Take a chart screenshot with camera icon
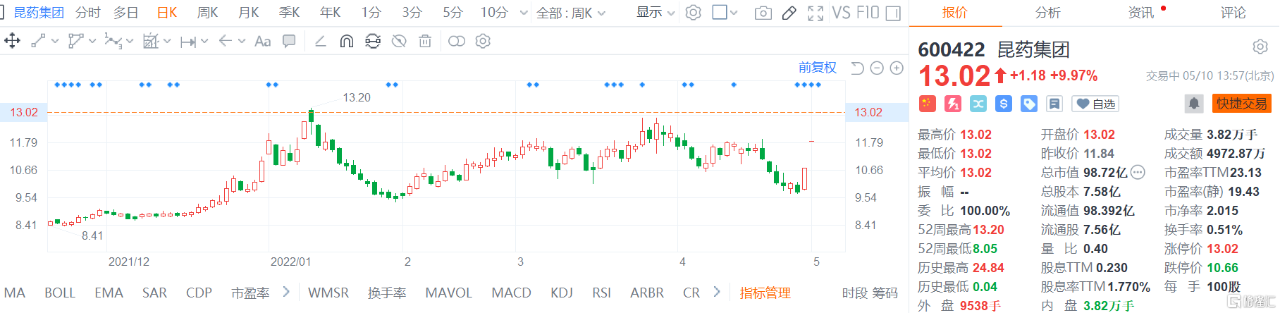This screenshot has width=1280, height=313. [x=763, y=13]
